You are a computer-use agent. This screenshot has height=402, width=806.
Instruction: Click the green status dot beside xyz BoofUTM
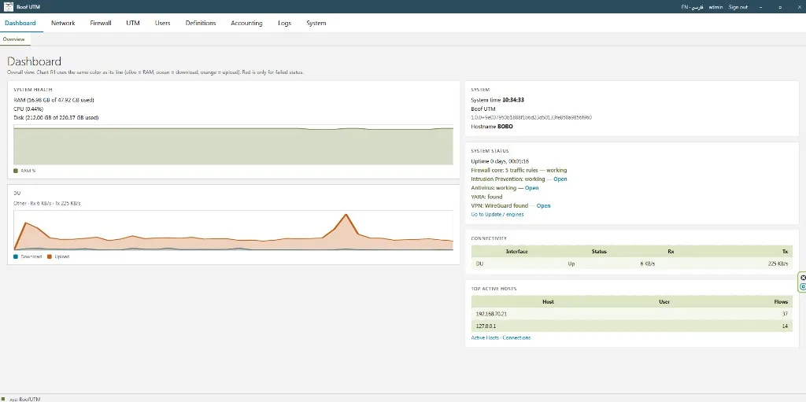click(4, 399)
